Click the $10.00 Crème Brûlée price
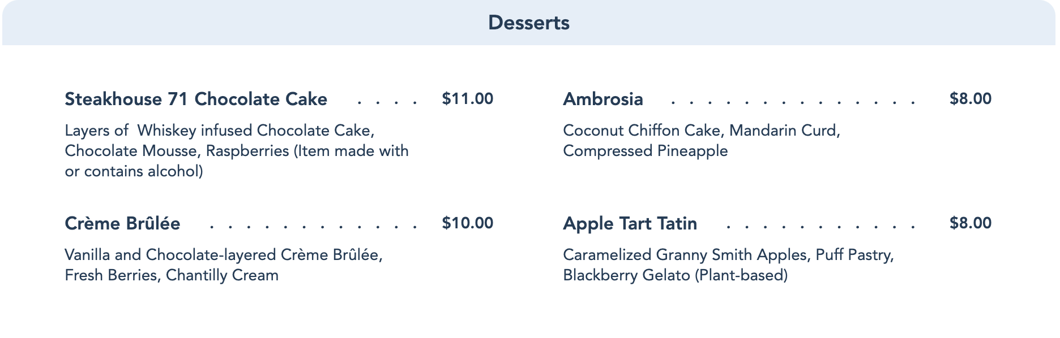The image size is (1060, 338). click(467, 223)
